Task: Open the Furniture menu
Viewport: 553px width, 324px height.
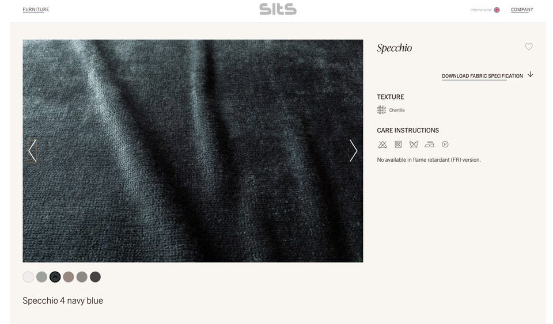Action: (36, 10)
